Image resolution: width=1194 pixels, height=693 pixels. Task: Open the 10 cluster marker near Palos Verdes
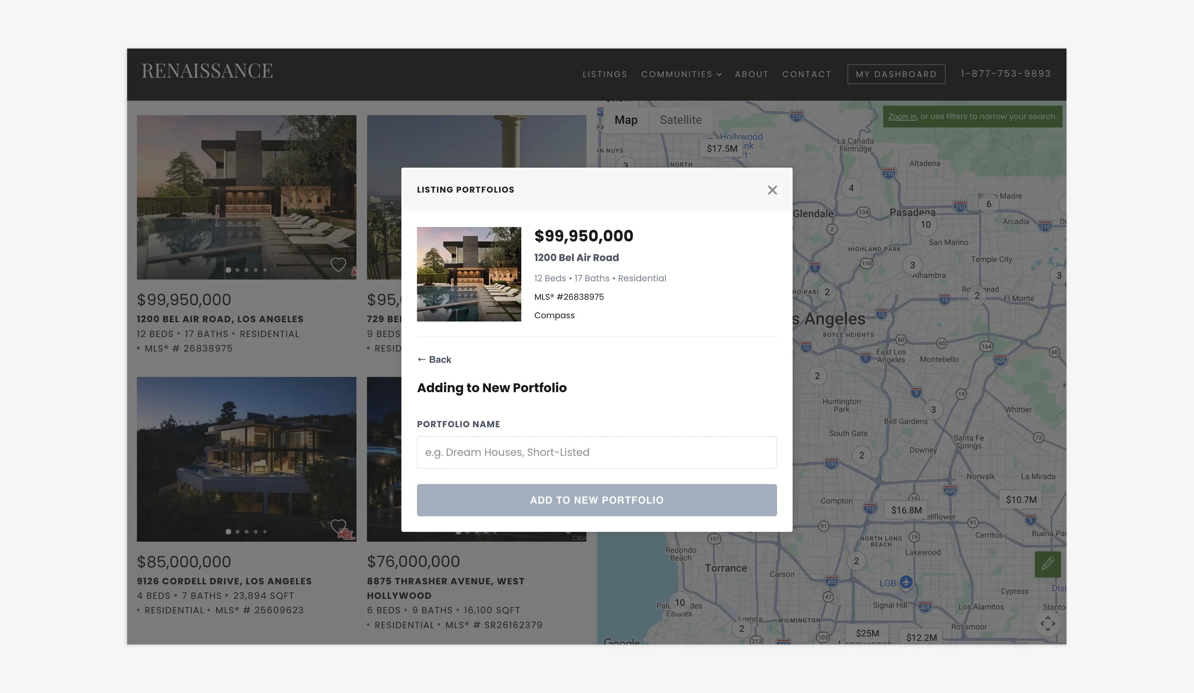tap(680, 602)
